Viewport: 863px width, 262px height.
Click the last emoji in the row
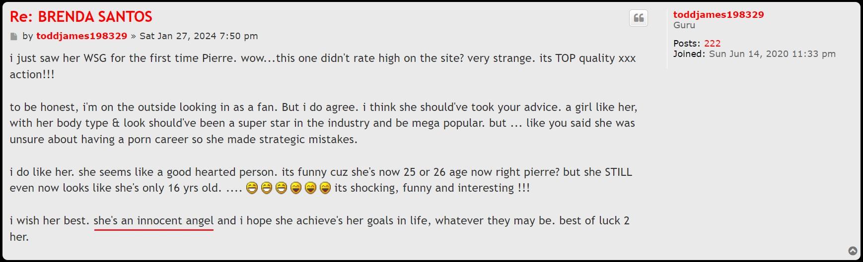(x=325, y=189)
